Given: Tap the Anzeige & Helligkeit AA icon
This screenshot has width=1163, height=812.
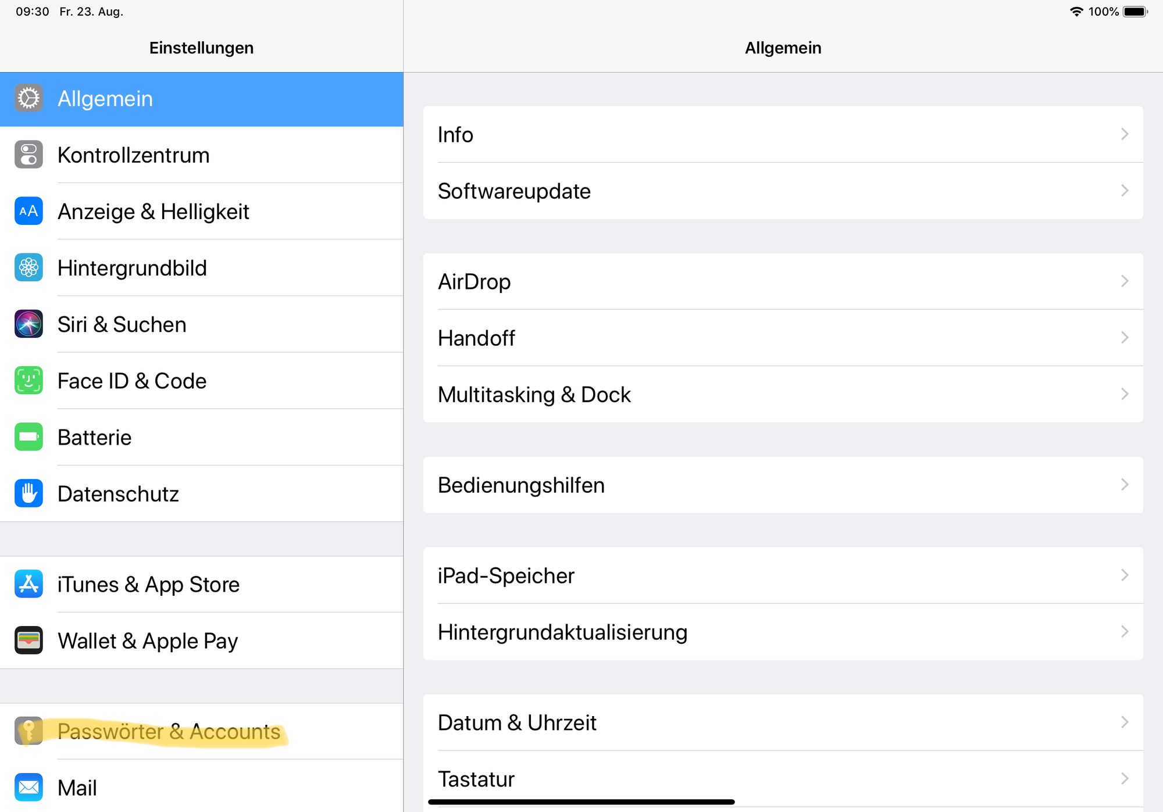Looking at the screenshot, I should pyautogui.click(x=28, y=211).
